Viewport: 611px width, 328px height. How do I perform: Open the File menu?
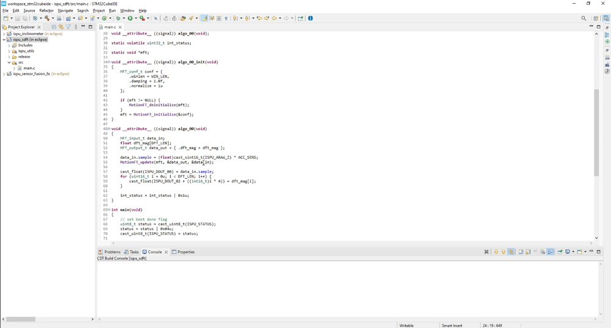coord(6,10)
